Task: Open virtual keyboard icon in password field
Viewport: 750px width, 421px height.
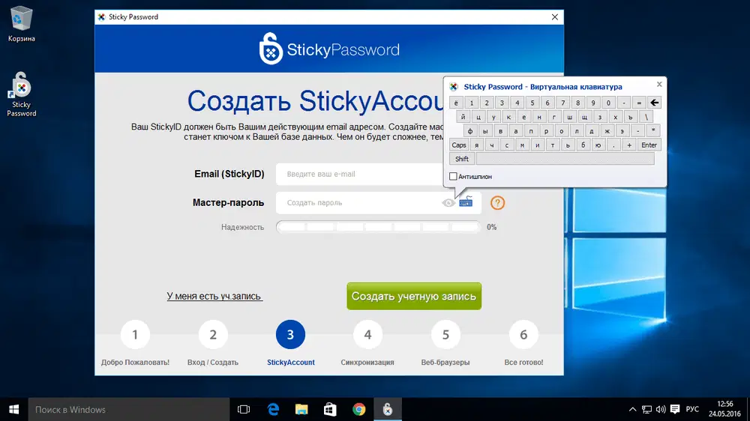Action: [466, 202]
